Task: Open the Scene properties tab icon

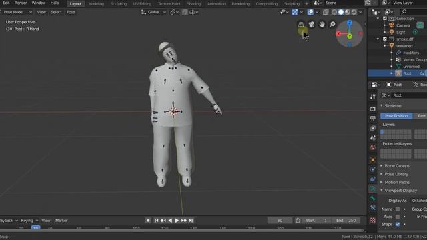Action: coord(373,138)
